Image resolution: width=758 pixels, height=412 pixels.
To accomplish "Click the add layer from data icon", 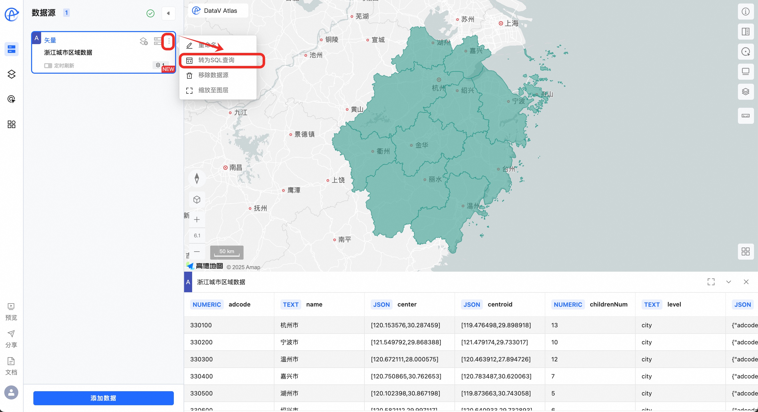I will tap(143, 41).
